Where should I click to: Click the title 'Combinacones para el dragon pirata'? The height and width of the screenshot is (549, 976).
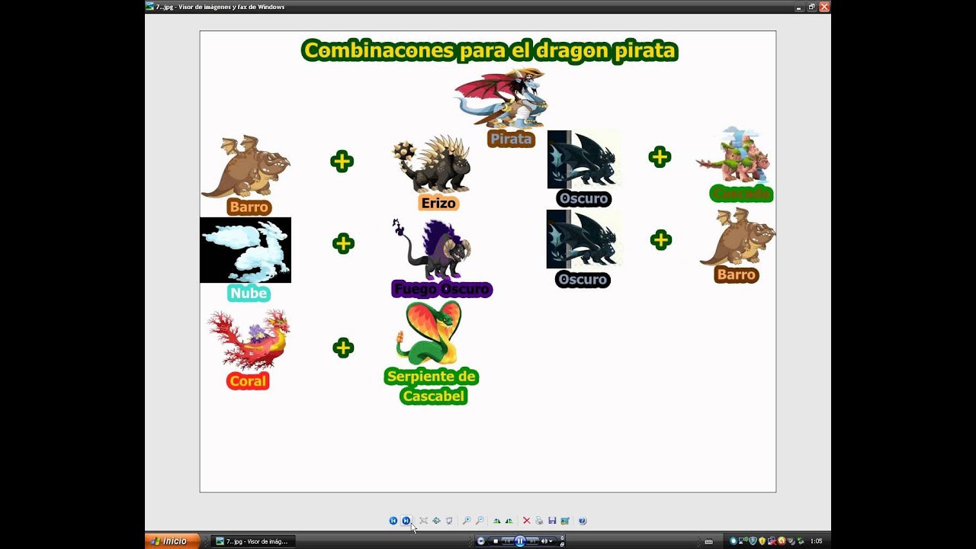coord(490,51)
